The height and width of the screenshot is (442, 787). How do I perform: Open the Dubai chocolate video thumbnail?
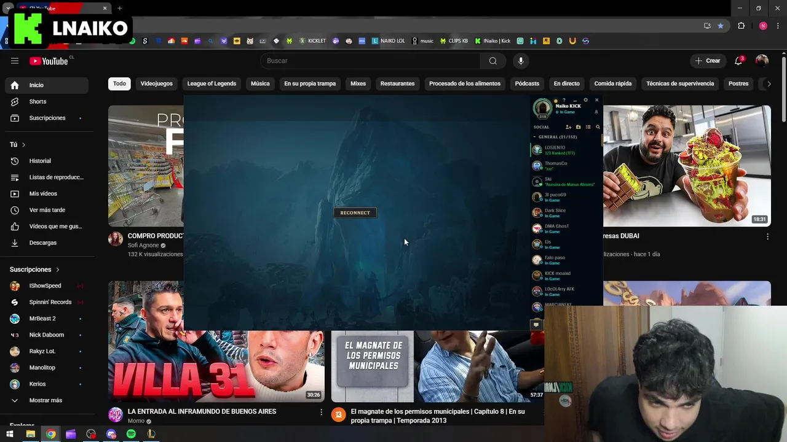[687, 166]
